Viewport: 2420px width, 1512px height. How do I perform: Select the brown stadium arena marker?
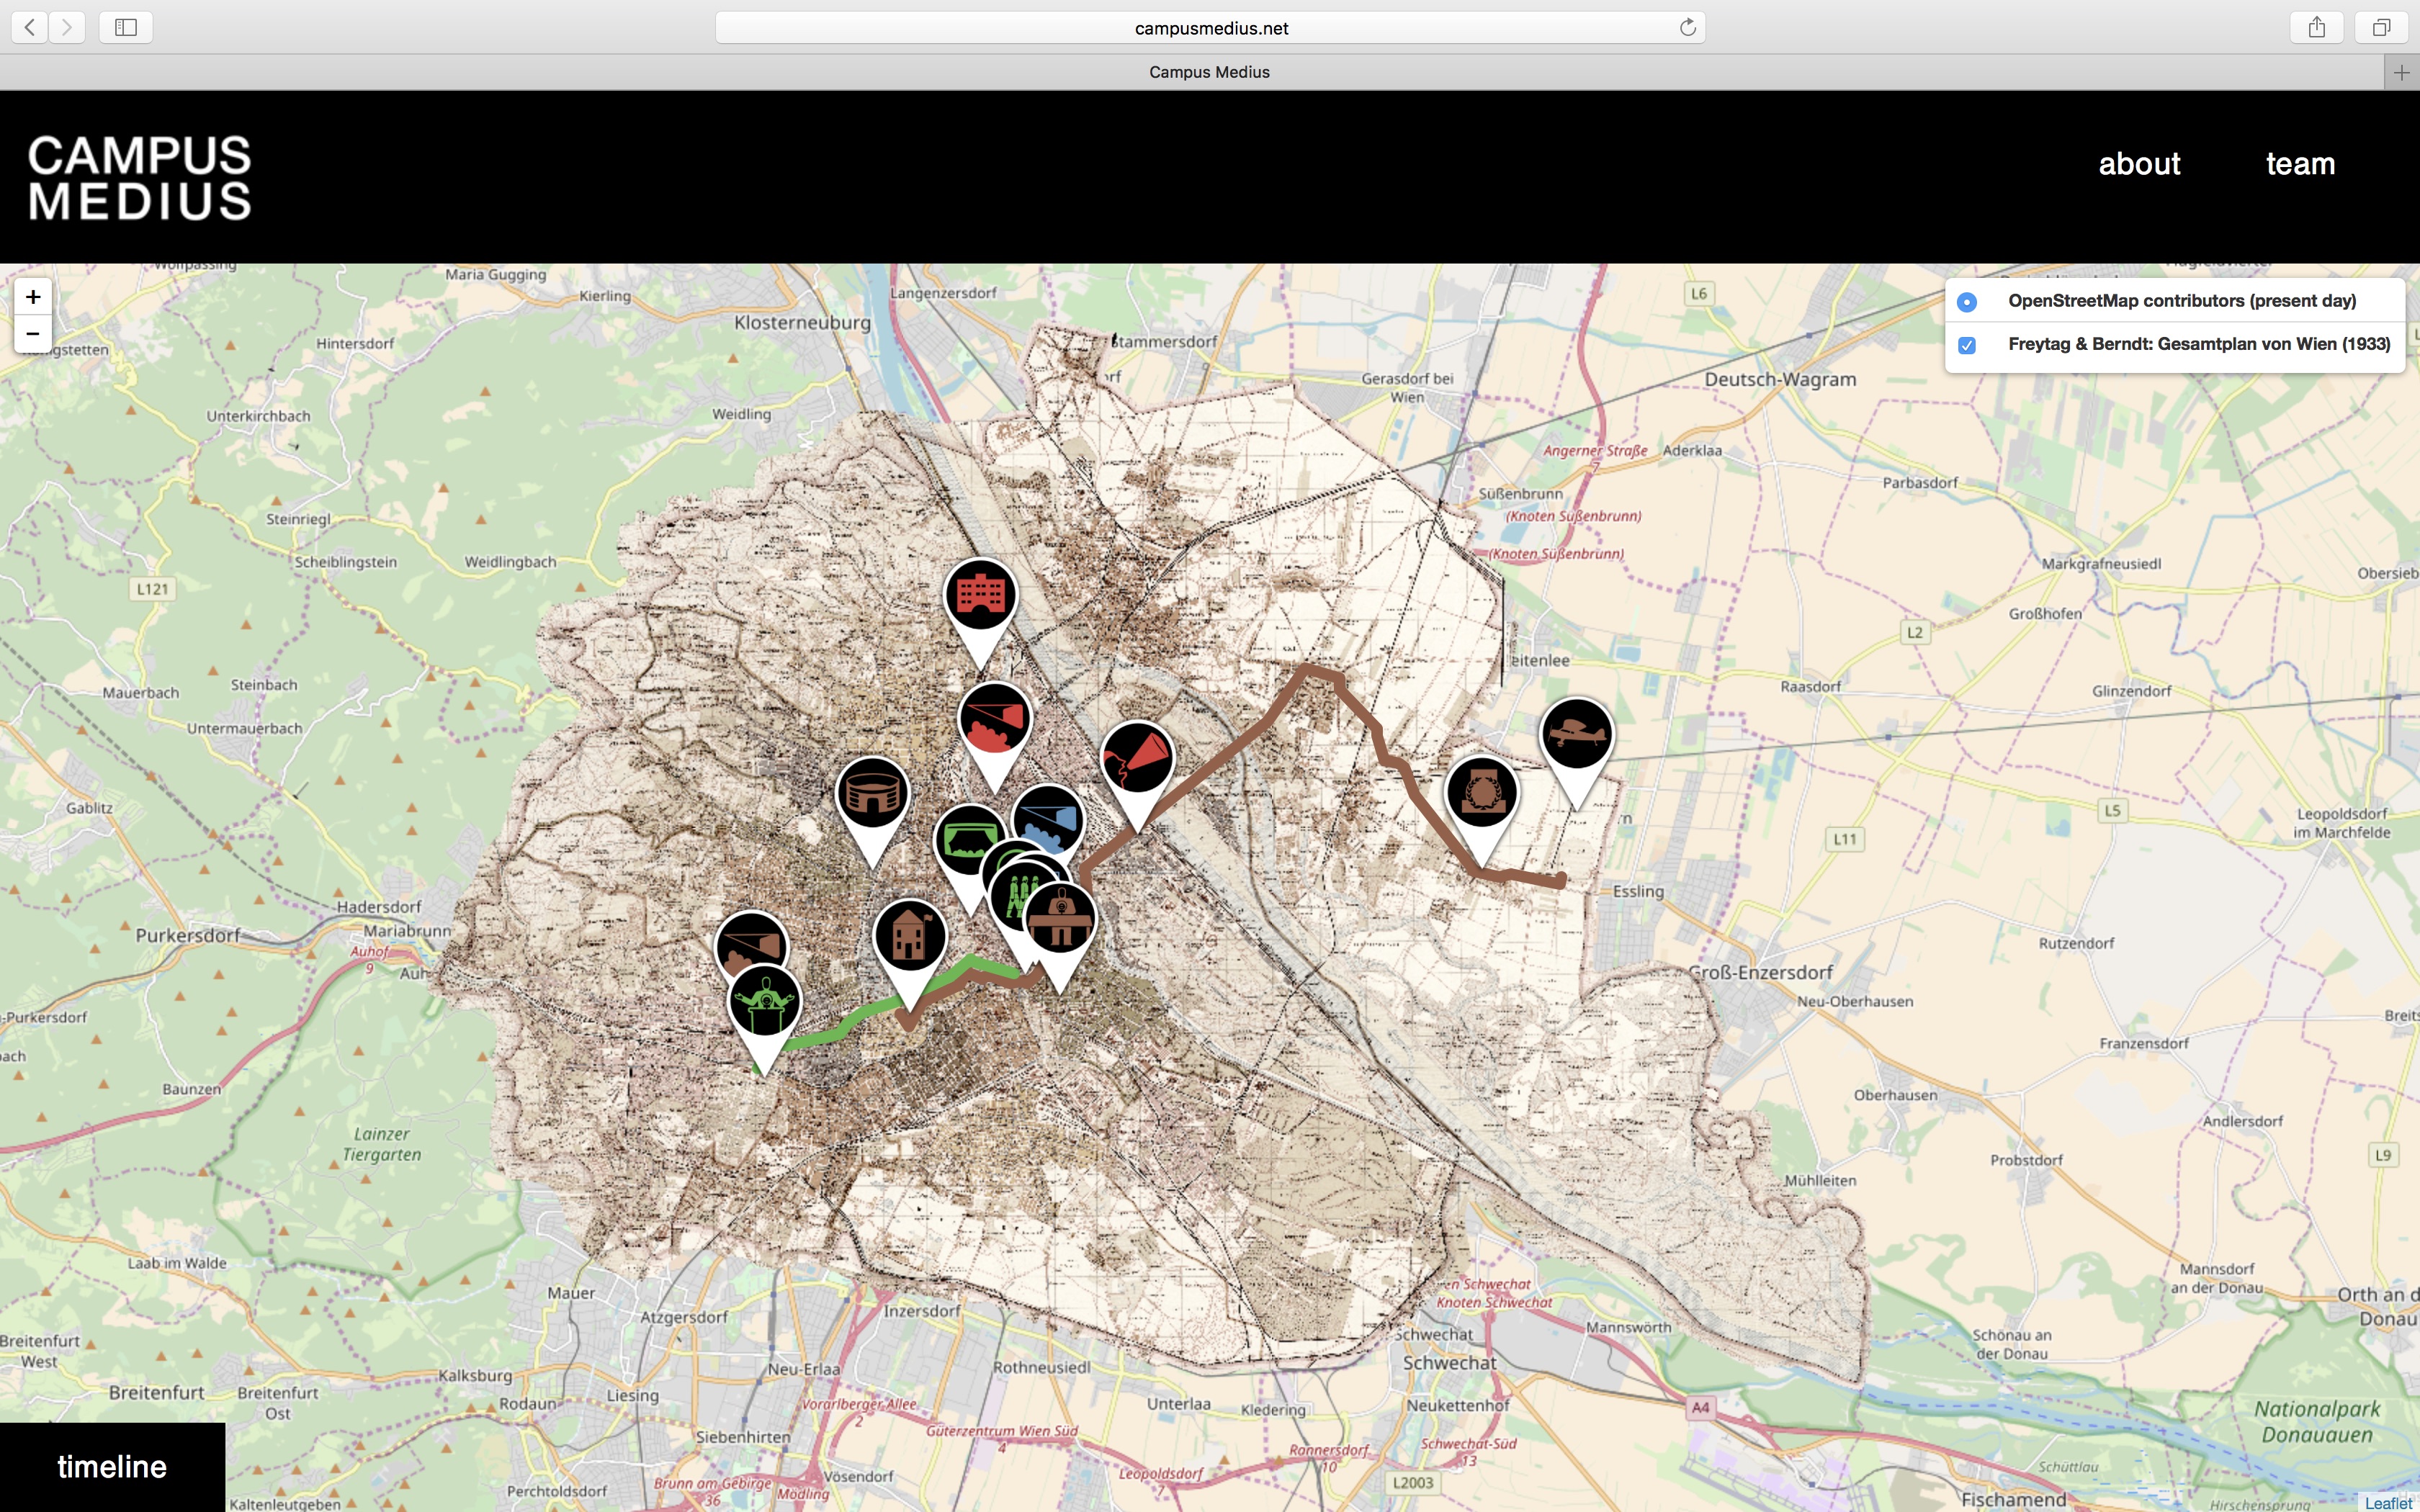click(x=872, y=794)
